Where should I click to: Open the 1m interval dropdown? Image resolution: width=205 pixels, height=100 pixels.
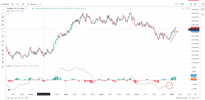pyautogui.click(x=18, y=4)
